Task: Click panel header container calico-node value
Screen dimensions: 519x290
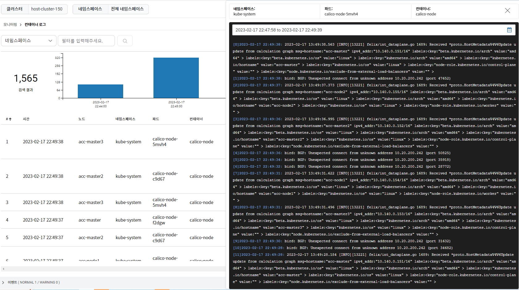Action: [426, 14]
